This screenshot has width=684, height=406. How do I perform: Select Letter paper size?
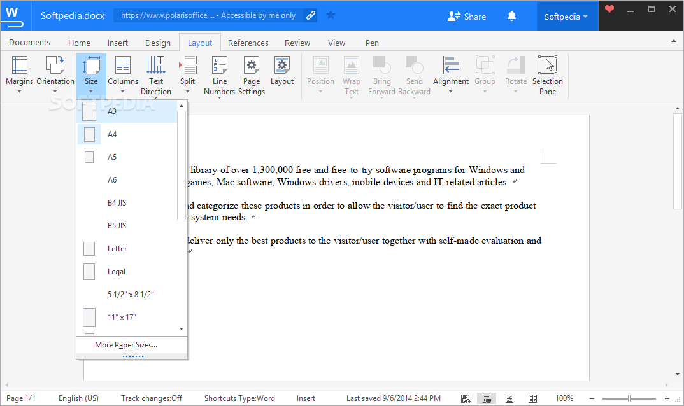click(x=127, y=249)
